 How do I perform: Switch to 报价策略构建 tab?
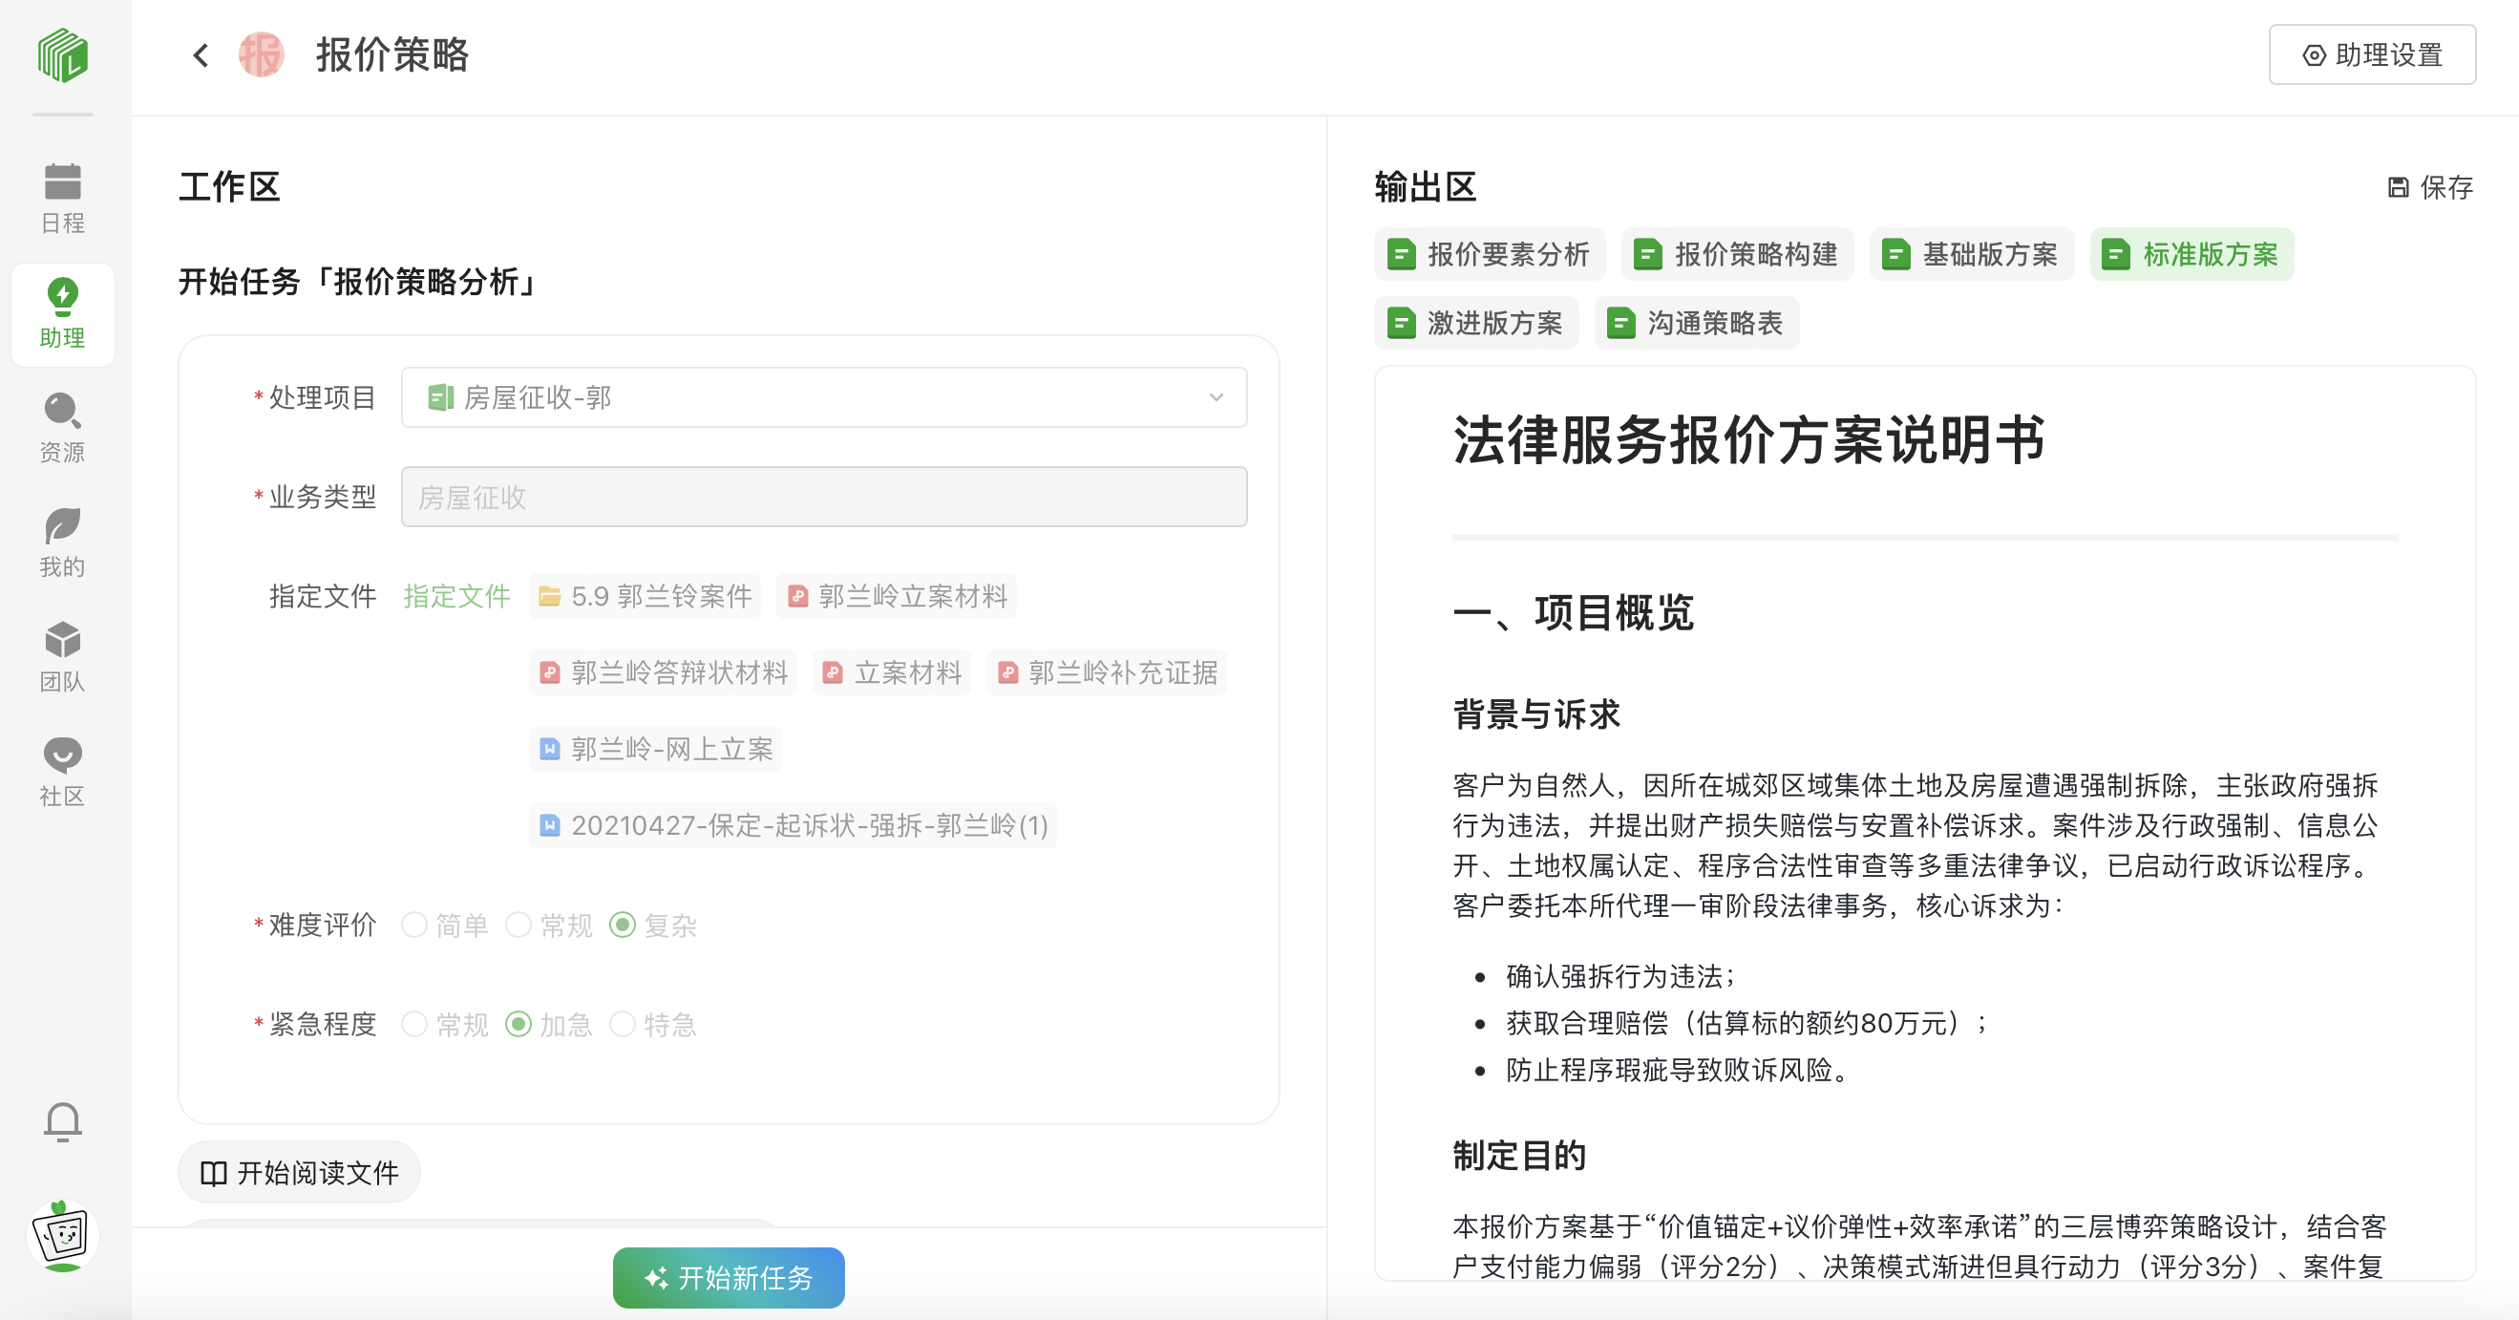1737,254
